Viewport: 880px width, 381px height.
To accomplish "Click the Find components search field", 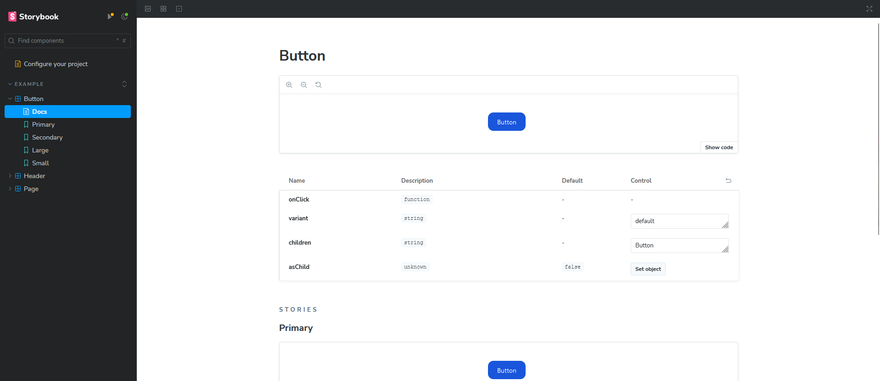I will coord(67,41).
